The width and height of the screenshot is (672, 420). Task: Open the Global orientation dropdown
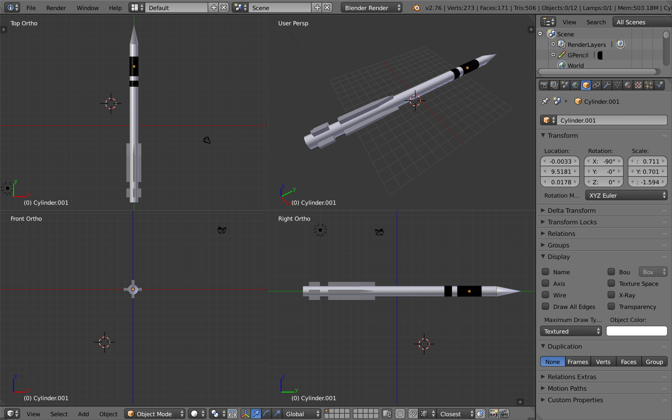301,414
